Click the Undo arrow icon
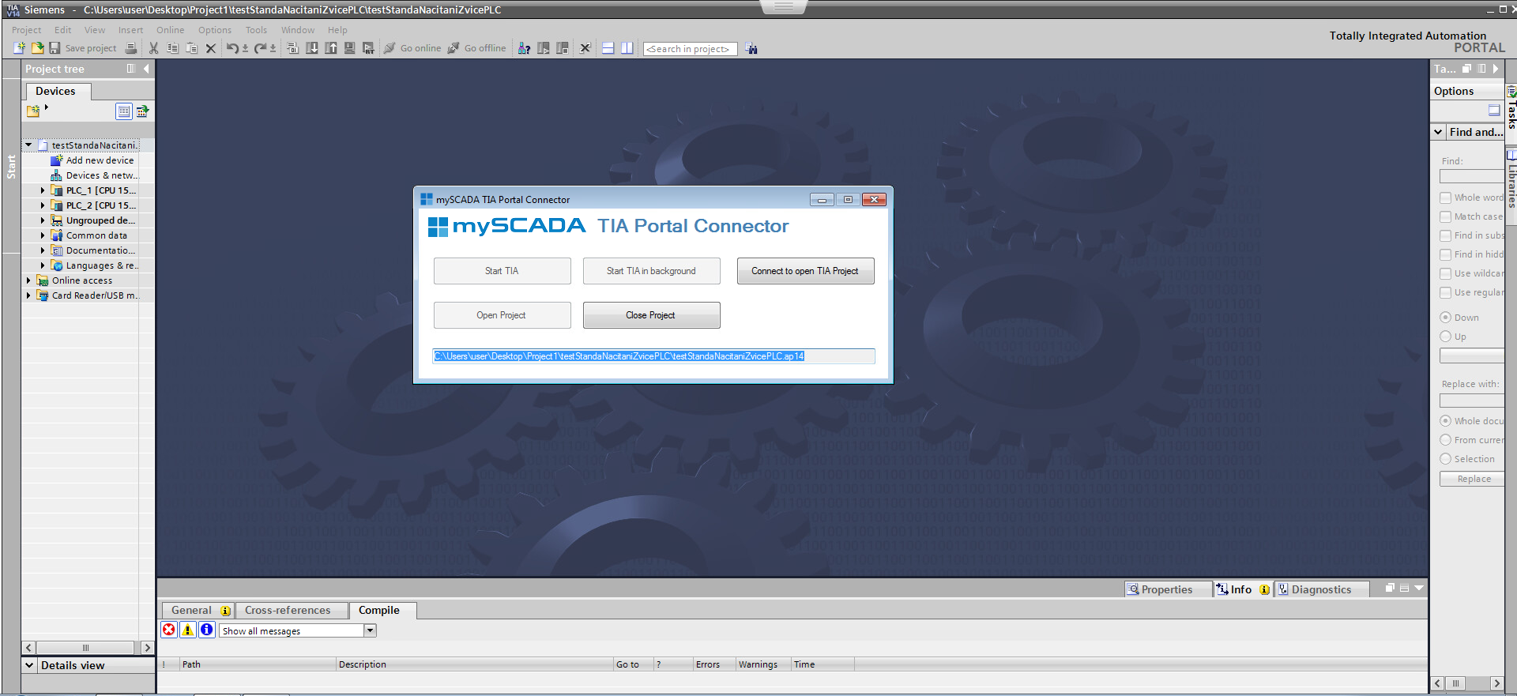Screen dimensions: 1517x696 point(232,48)
